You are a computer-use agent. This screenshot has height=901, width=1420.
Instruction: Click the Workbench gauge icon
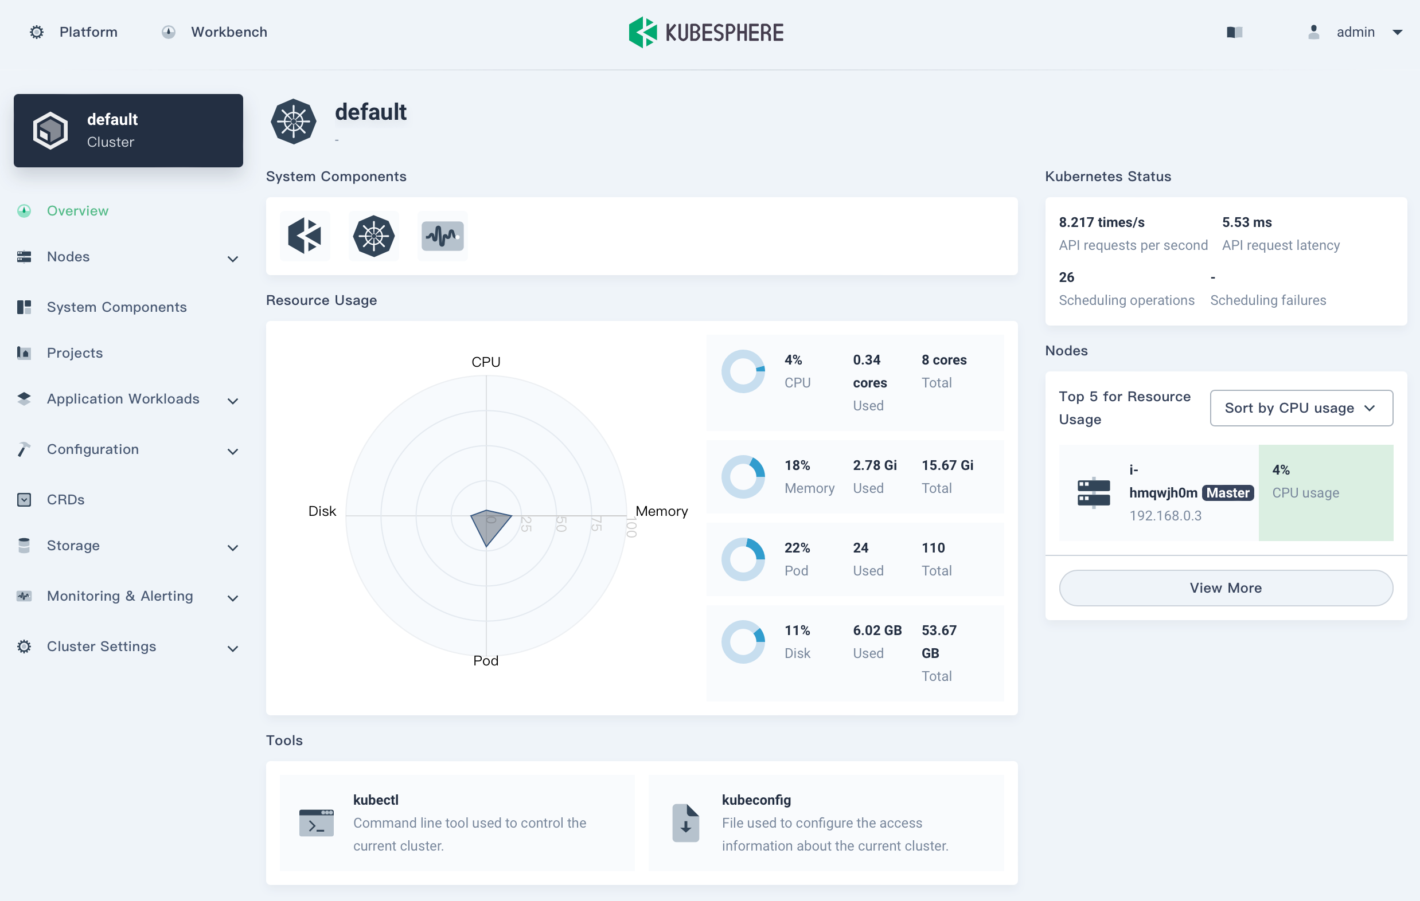click(168, 33)
